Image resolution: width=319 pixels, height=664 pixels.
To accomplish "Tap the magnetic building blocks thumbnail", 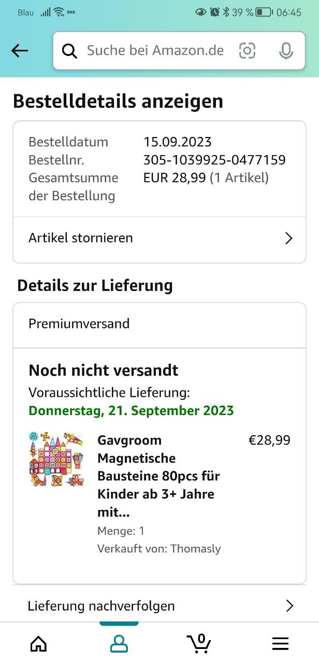I will [56, 459].
